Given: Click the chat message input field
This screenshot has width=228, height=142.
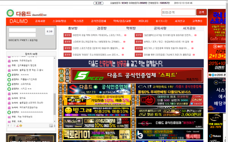Looking at the screenshot, I should click(31, 129).
